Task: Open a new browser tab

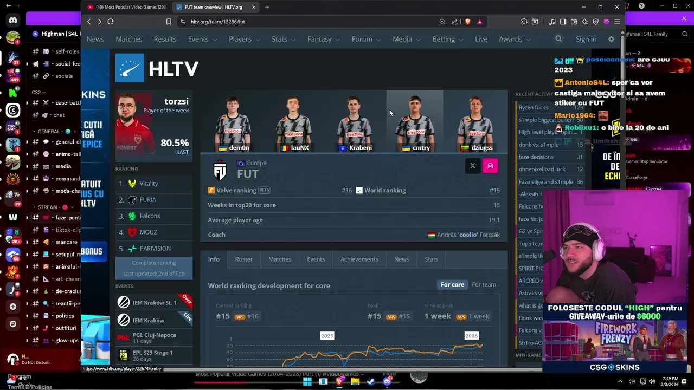Action: 267,7
